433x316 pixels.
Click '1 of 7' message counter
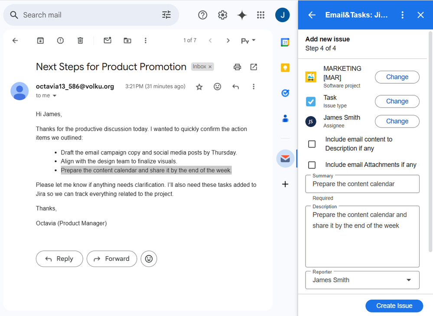(190, 40)
